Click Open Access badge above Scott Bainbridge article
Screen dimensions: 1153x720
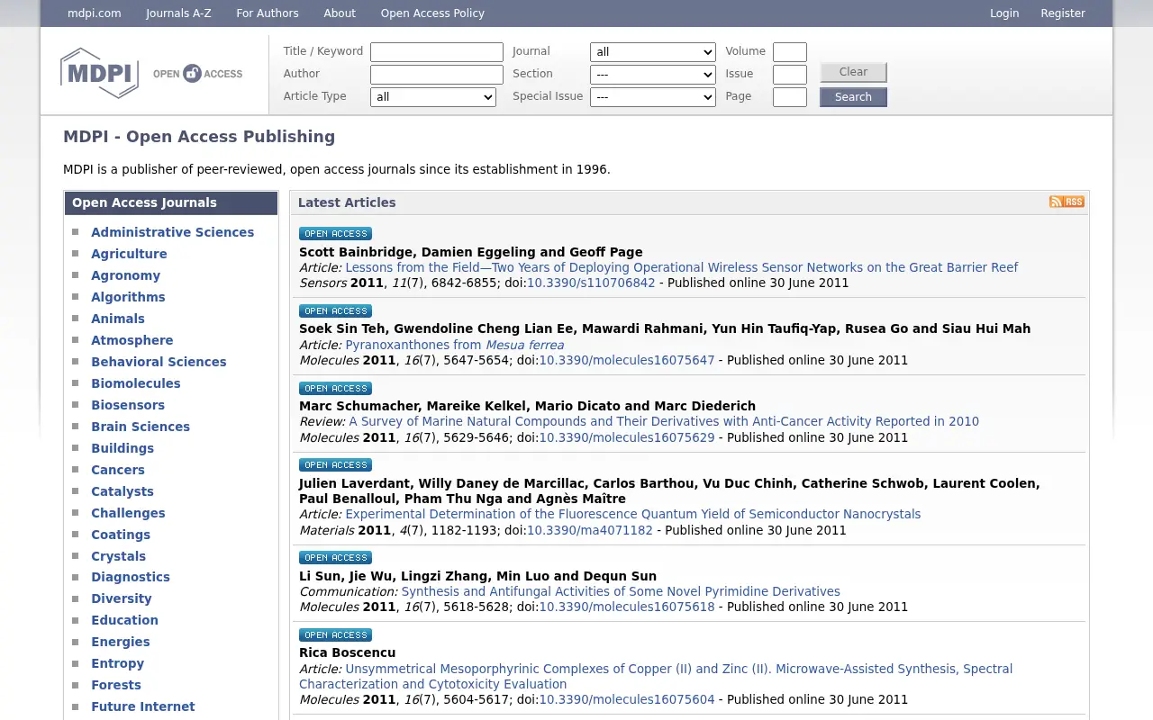pos(335,234)
